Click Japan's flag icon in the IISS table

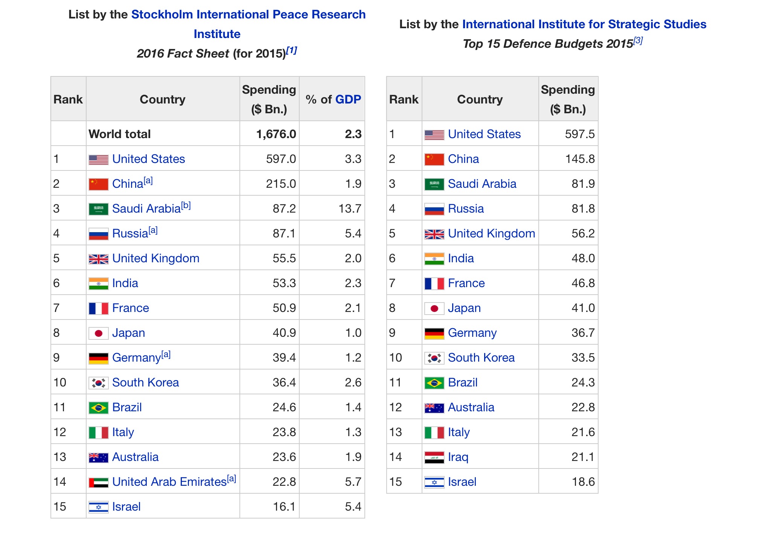[x=434, y=309]
